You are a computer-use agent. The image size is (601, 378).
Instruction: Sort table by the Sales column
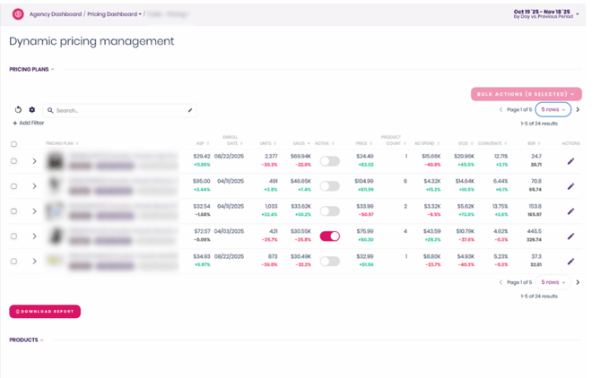point(300,143)
